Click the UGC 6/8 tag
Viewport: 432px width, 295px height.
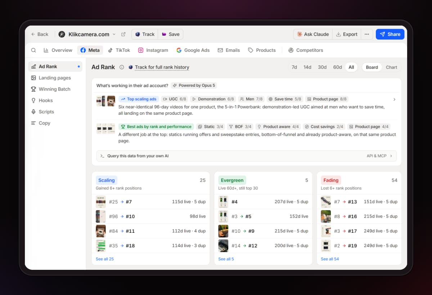pos(175,99)
